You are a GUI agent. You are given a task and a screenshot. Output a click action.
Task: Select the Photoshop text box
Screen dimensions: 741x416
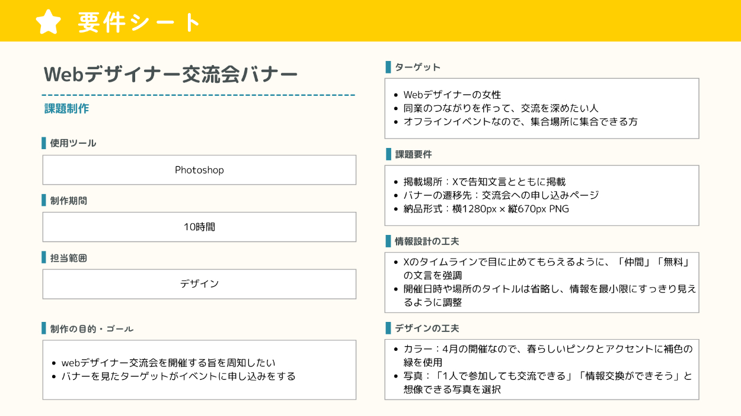pyautogui.click(x=199, y=170)
